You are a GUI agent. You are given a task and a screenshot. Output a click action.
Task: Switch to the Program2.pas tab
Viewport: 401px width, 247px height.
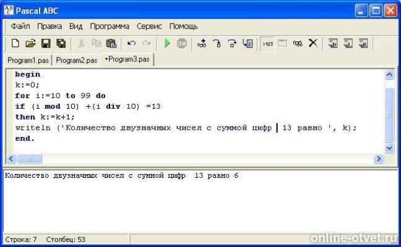pos(77,60)
